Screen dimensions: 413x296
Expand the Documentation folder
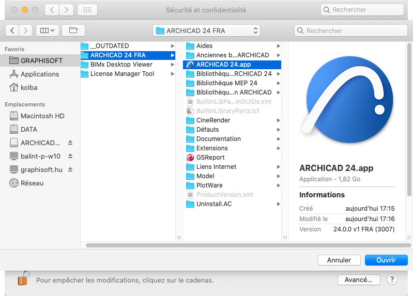279,139
